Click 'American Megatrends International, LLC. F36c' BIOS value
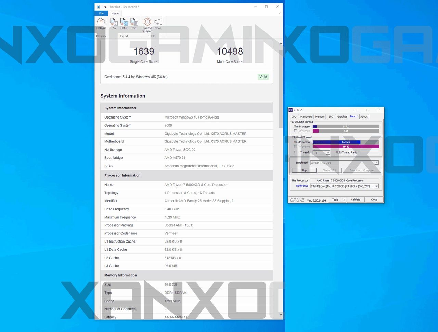 coord(199,166)
